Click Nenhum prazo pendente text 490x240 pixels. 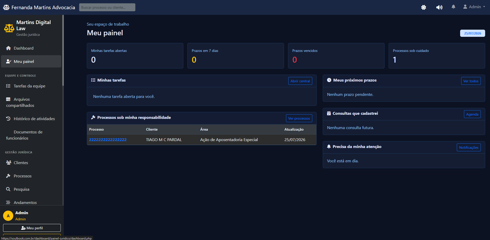(x=350, y=94)
